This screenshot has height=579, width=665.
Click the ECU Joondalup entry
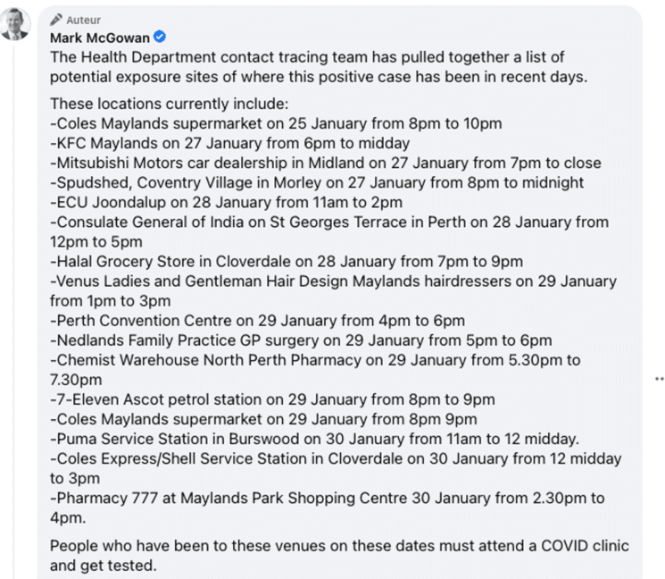226,202
